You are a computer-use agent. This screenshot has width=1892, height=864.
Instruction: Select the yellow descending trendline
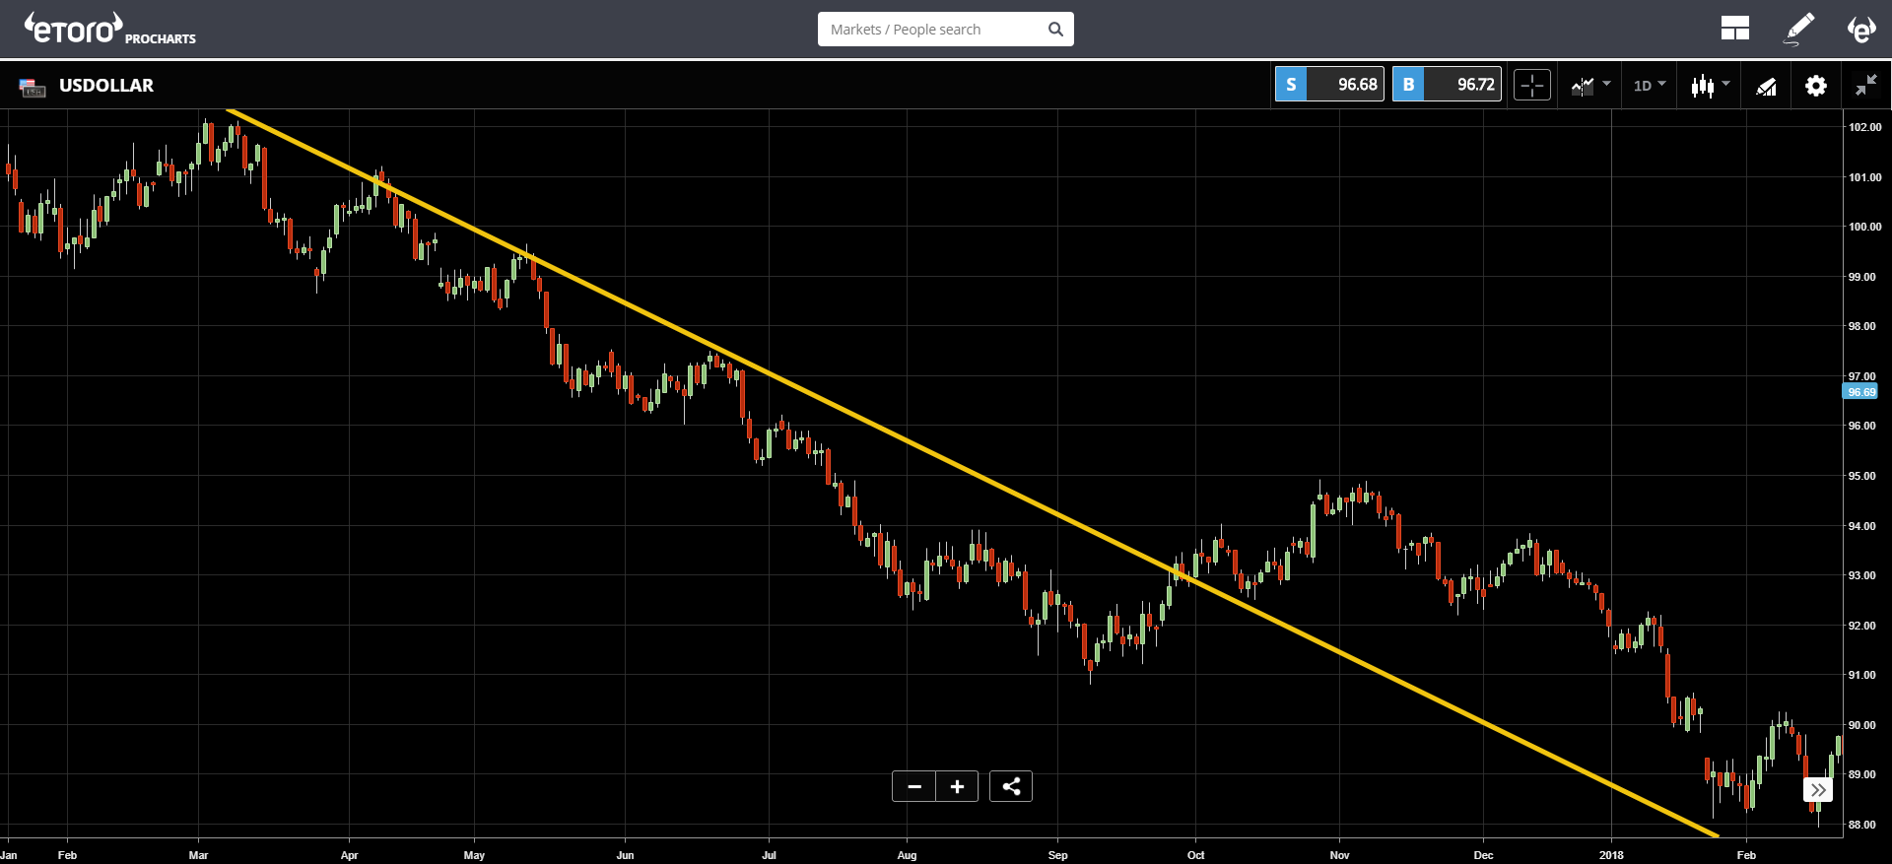[971, 472]
